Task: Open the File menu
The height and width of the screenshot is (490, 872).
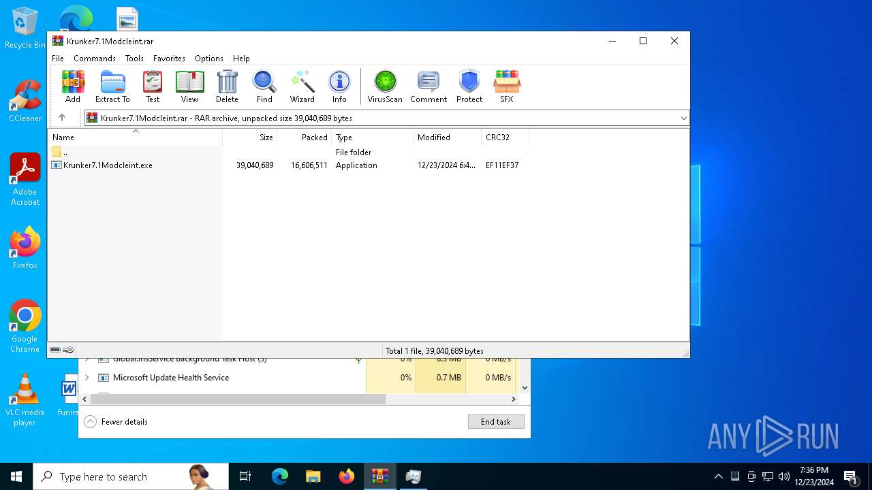Action: [58, 59]
